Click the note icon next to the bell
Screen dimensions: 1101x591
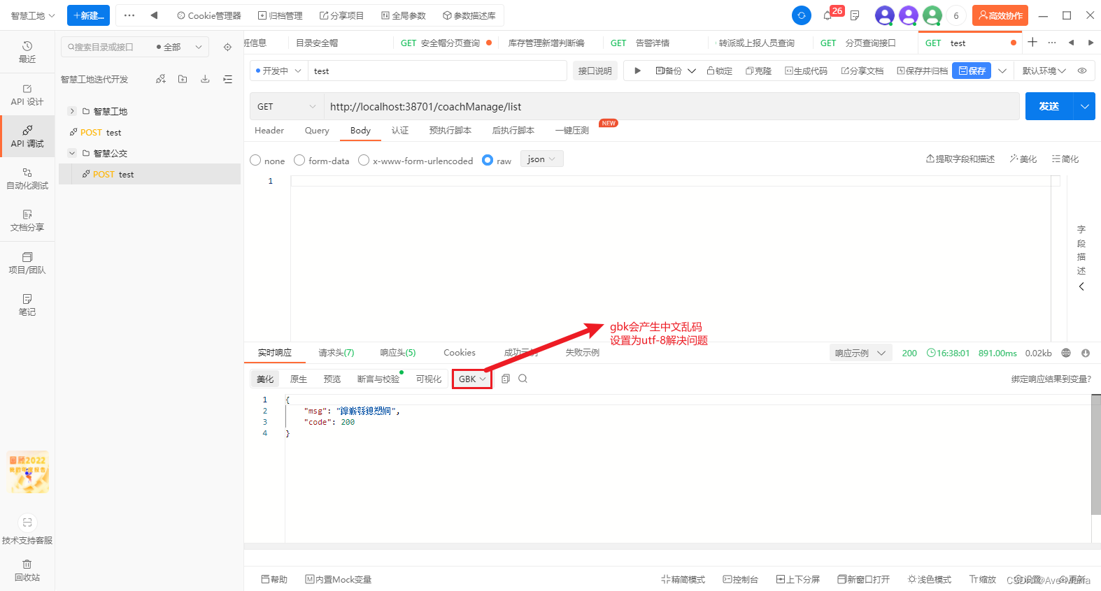click(855, 15)
